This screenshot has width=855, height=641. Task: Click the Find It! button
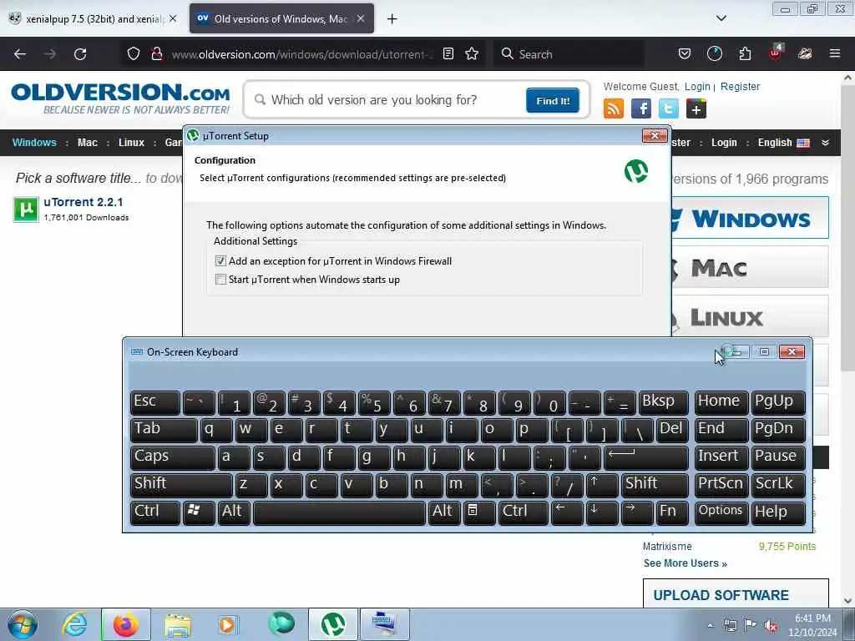tap(553, 101)
